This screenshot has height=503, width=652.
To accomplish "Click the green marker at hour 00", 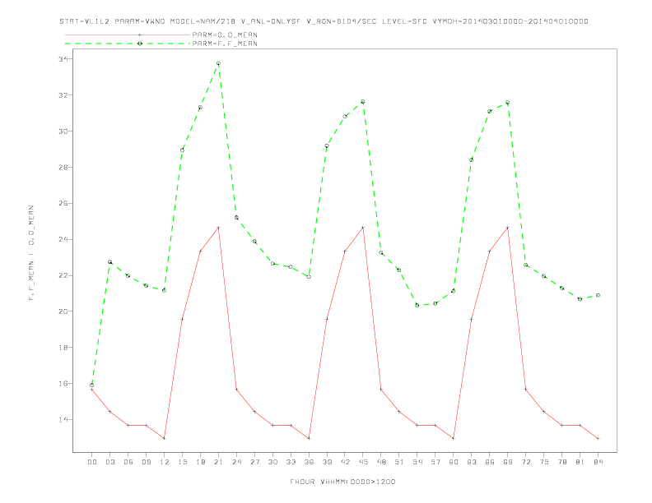I will pyautogui.click(x=92, y=385).
